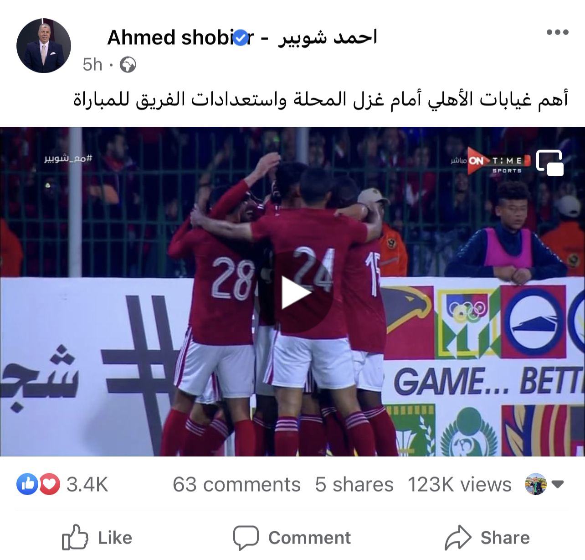Tap the blue like reaction emoji

click(27, 484)
